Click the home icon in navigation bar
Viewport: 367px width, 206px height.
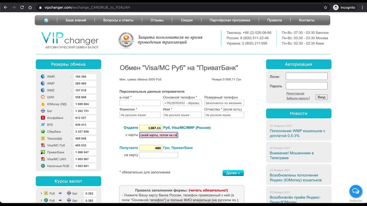(46, 20)
